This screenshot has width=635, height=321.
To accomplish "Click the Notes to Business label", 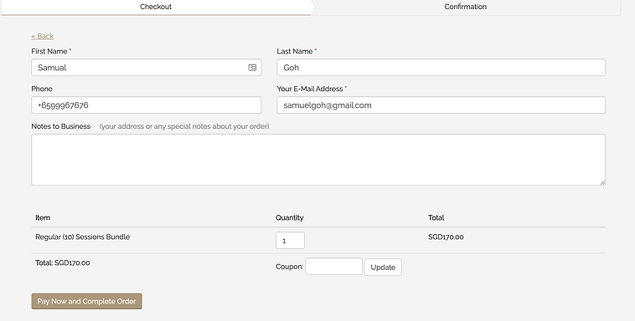I will [x=61, y=126].
